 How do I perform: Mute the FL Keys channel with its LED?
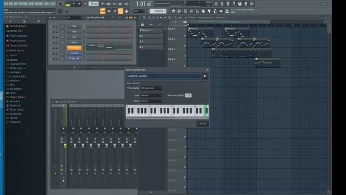[x=50, y=53]
